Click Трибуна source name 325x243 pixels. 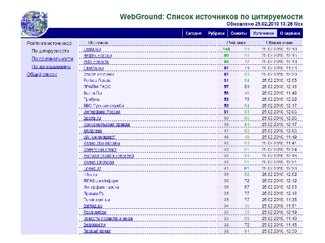[x=92, y=99]
